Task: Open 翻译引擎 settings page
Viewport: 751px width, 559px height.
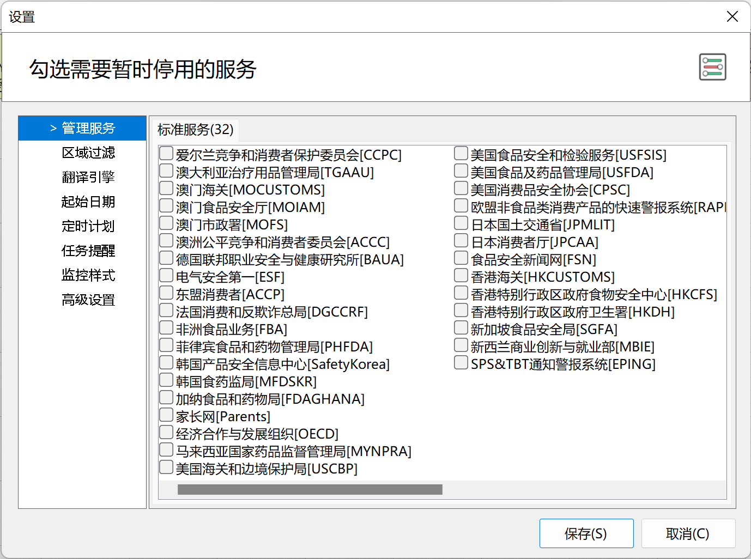Action: 88,177
